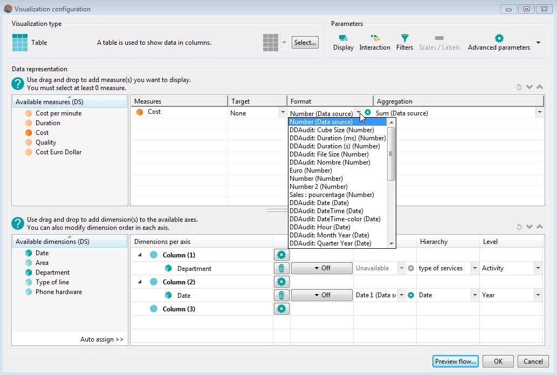Screen dimensions: 557x375
Task: Open the Interaction parameters
Action: (x=374, y=43)
